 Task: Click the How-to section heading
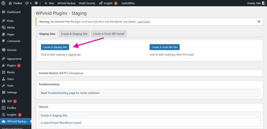coord(43,107)
